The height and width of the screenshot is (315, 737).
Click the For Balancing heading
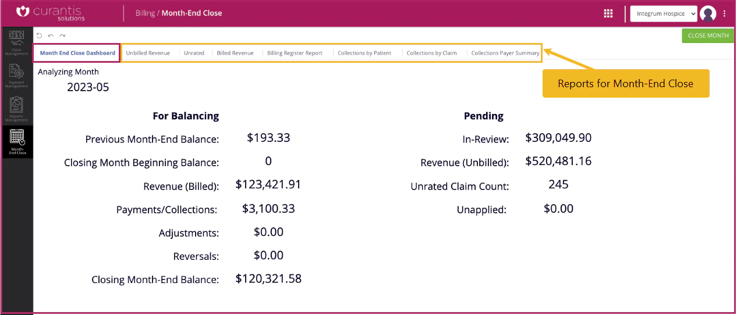[186, 116]
